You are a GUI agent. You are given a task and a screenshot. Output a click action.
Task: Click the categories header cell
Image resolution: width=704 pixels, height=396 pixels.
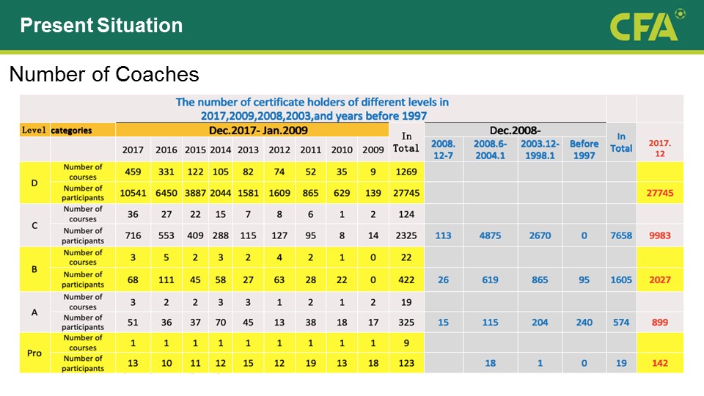[71, 131]
